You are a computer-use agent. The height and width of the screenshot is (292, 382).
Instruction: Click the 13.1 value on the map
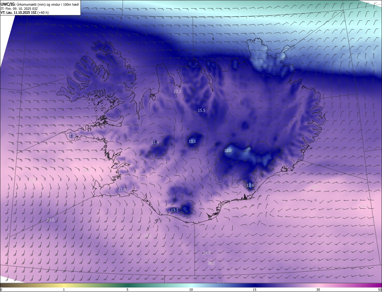click(192, 141)
